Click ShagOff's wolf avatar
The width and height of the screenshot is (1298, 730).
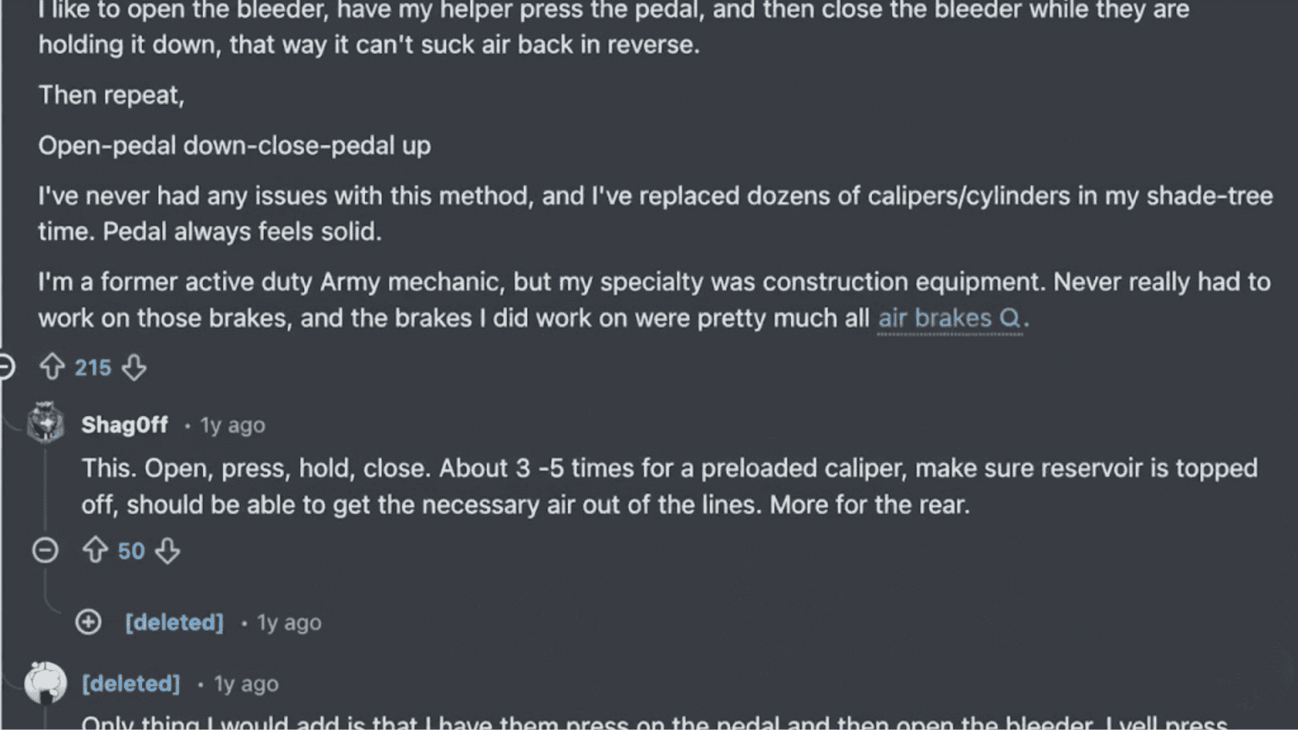tap(46, 423)
